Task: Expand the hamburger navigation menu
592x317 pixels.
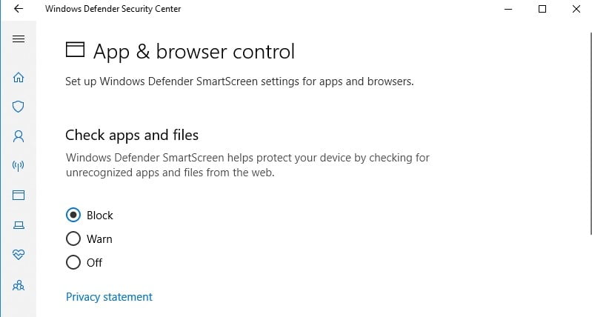Action: [19, 39]
